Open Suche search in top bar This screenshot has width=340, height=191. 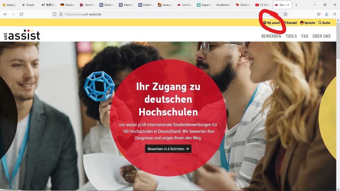[x=324, y=23]
